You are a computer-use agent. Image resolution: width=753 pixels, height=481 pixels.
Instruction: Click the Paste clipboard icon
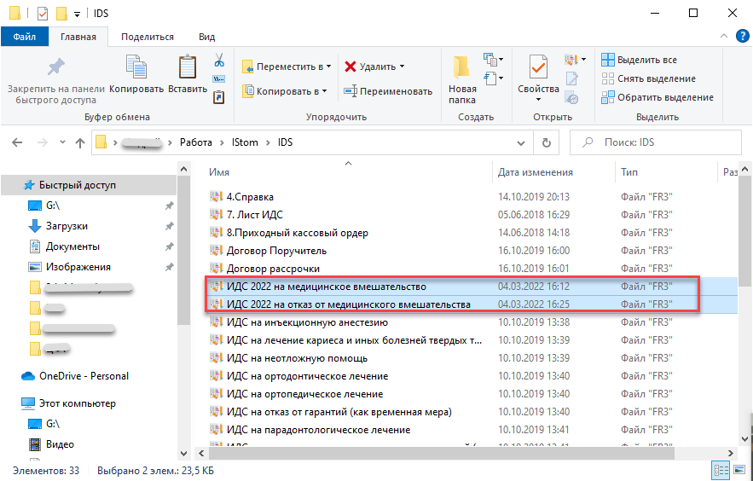(x=188, y=72)
